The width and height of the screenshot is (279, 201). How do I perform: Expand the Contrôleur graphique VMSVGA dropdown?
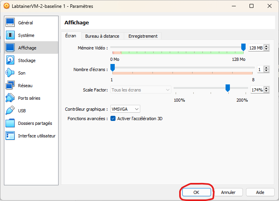tap(125, 109)
